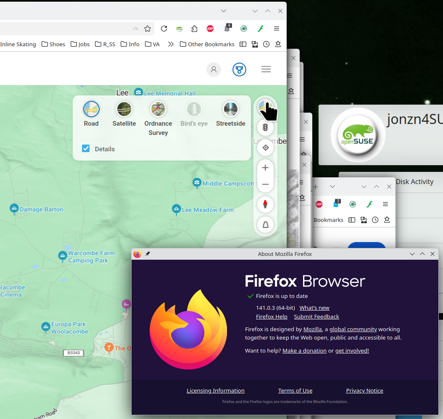443x419 pixels.
Task: Click the green feather extension icon in the map window
Action: [x=261, y=29]
